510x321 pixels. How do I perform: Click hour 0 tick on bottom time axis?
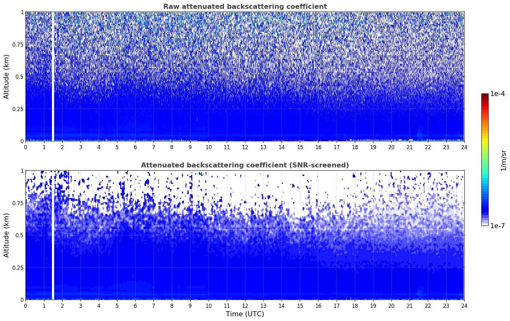(25, 306)
